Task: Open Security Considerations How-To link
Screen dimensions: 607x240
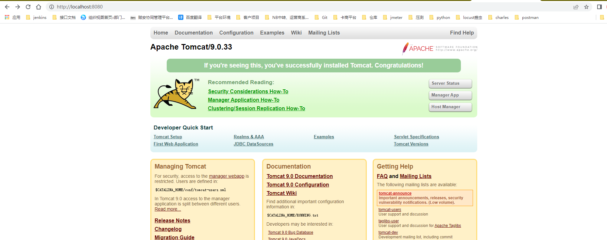Action: [248, 91]
